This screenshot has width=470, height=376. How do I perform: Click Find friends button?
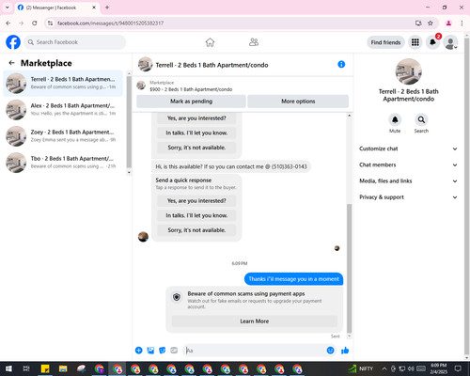tap(385, 42)
